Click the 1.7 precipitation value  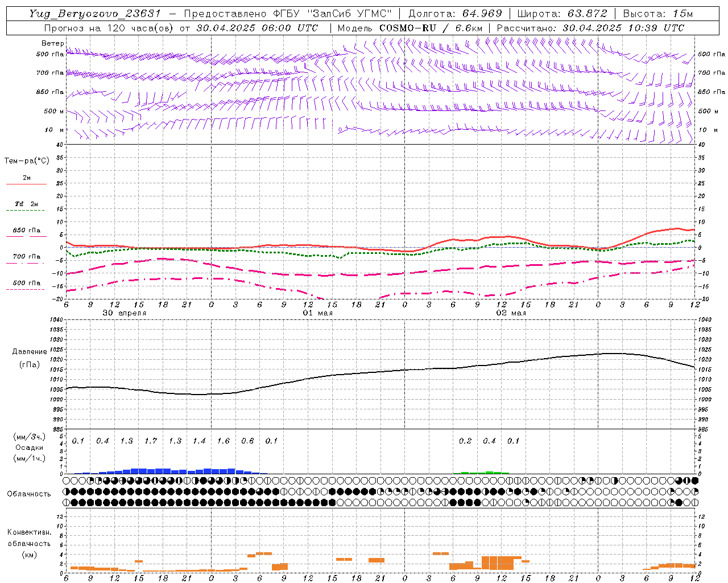pos(151,441)
